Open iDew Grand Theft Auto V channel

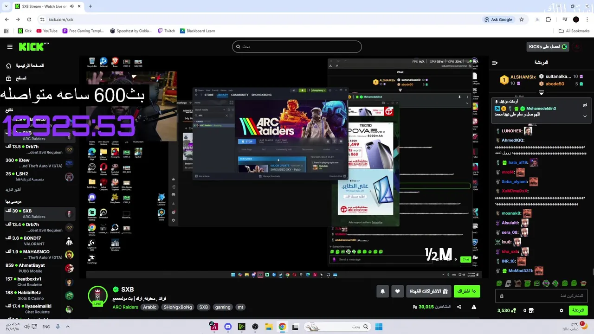coord(39,163)
